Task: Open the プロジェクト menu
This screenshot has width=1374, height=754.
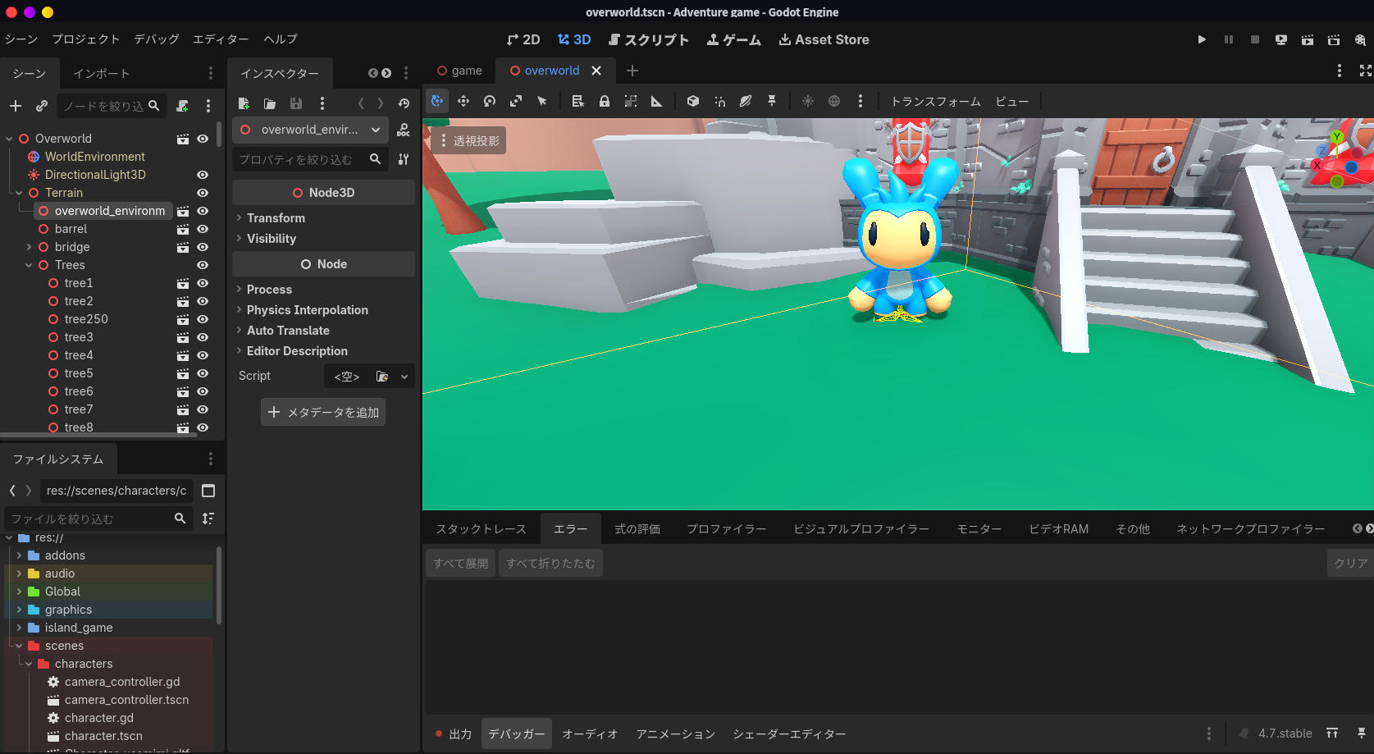Action: click(x=86, y=39)
